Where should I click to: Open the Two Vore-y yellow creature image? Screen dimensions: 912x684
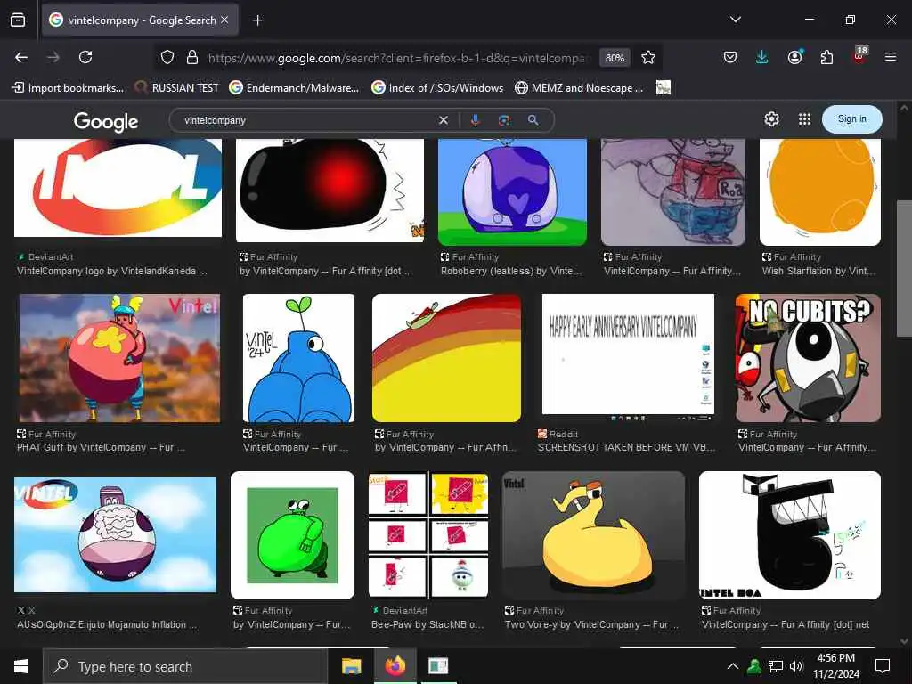(593, 535)
